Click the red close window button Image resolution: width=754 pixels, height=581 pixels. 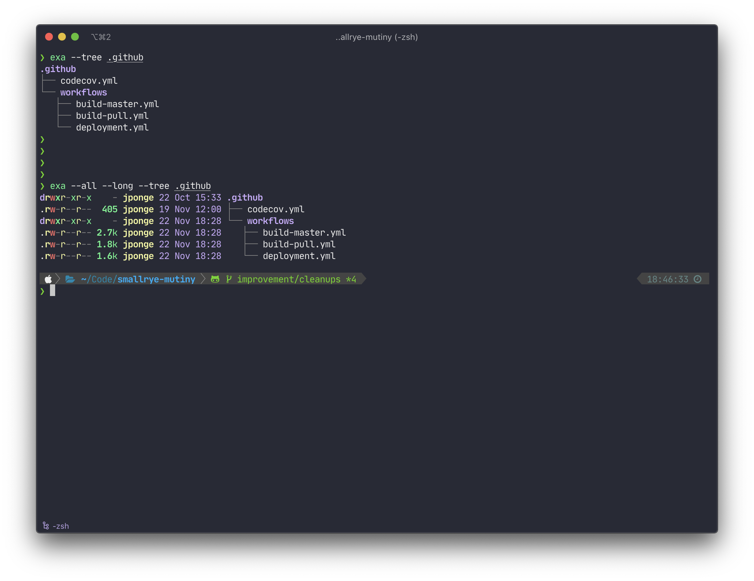(49, 37)
